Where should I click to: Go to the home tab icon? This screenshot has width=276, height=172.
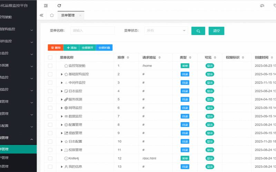tap(52, 15)
